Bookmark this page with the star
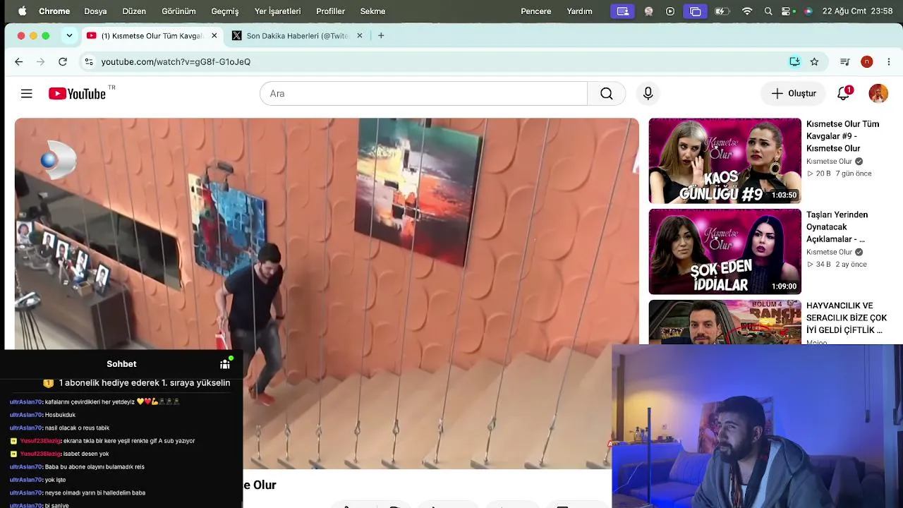This screenshot has height=508, width=903. pyautogui.click(x=815, y=62)
